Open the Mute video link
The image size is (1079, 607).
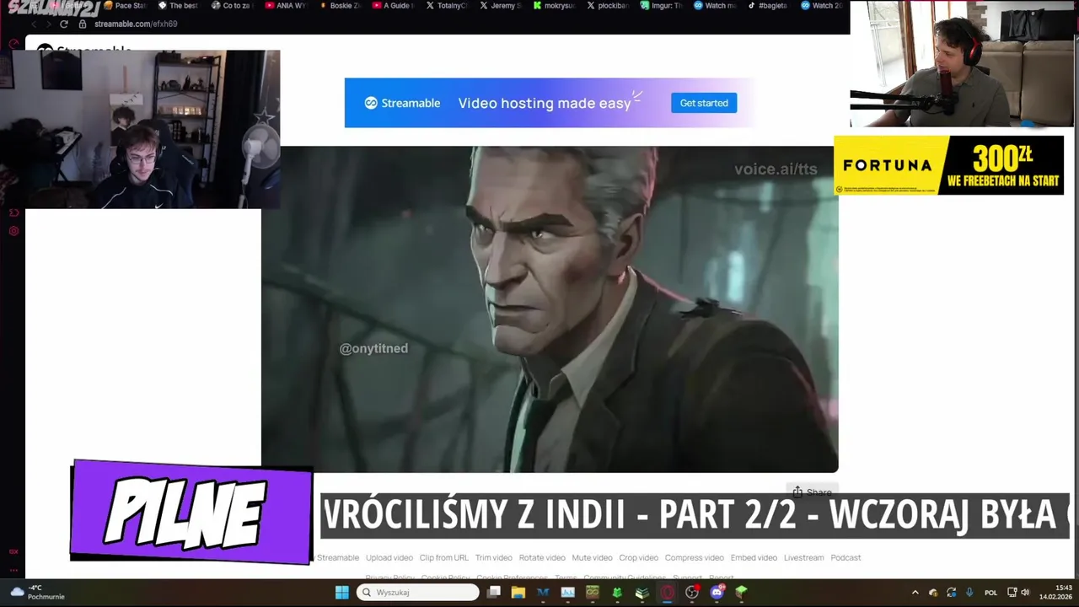click(x=592, y=557)
